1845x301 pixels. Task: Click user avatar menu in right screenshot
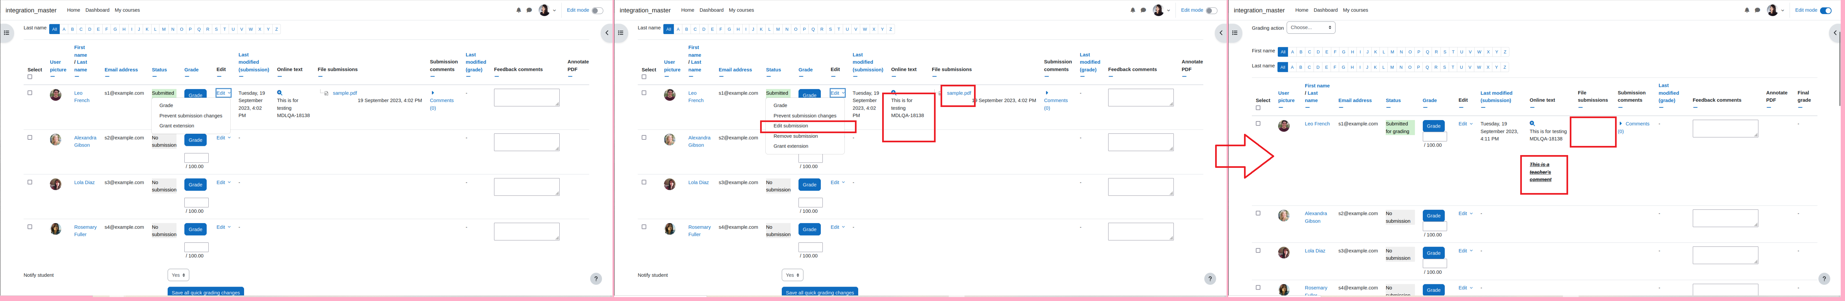point(1775,10)
